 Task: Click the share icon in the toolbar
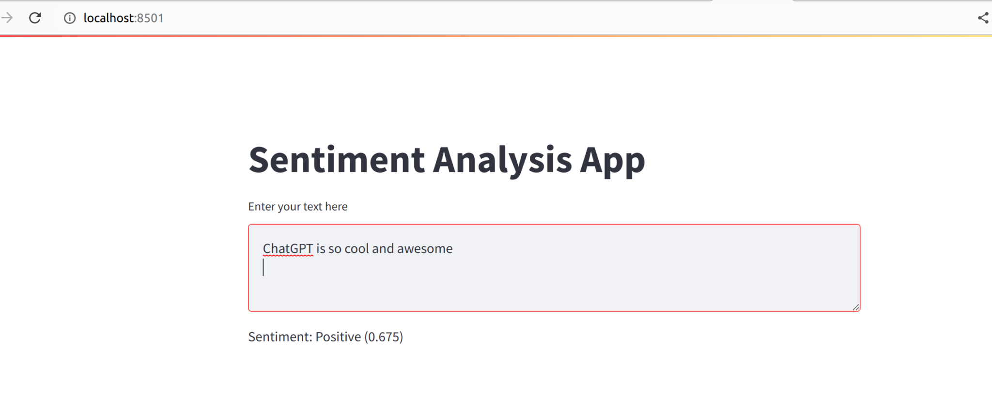click(x=983, y=18)
